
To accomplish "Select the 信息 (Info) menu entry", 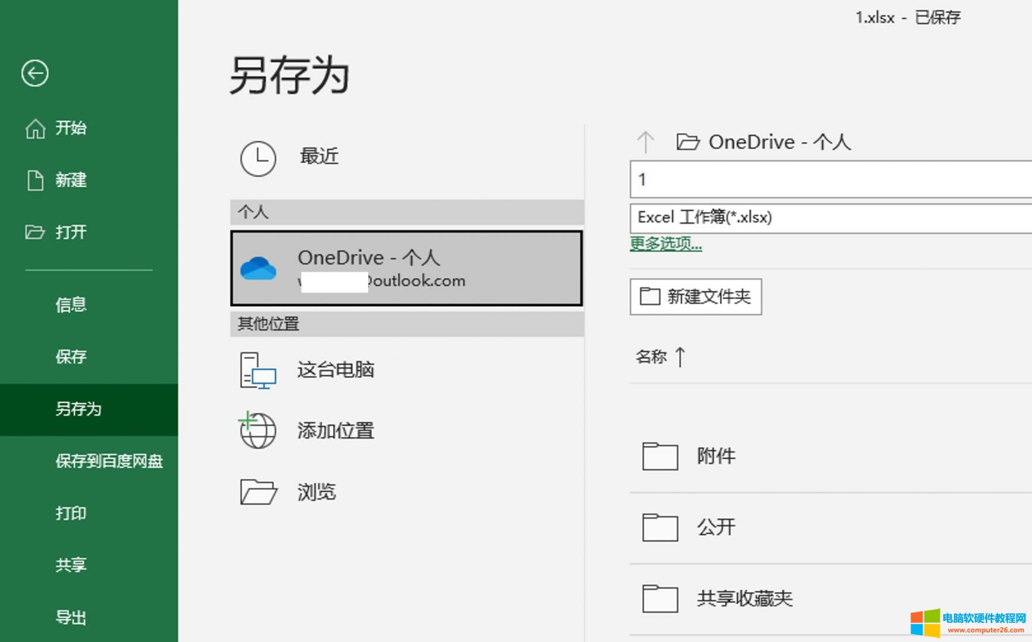I will pyautogui.click(x=70, y=304).
